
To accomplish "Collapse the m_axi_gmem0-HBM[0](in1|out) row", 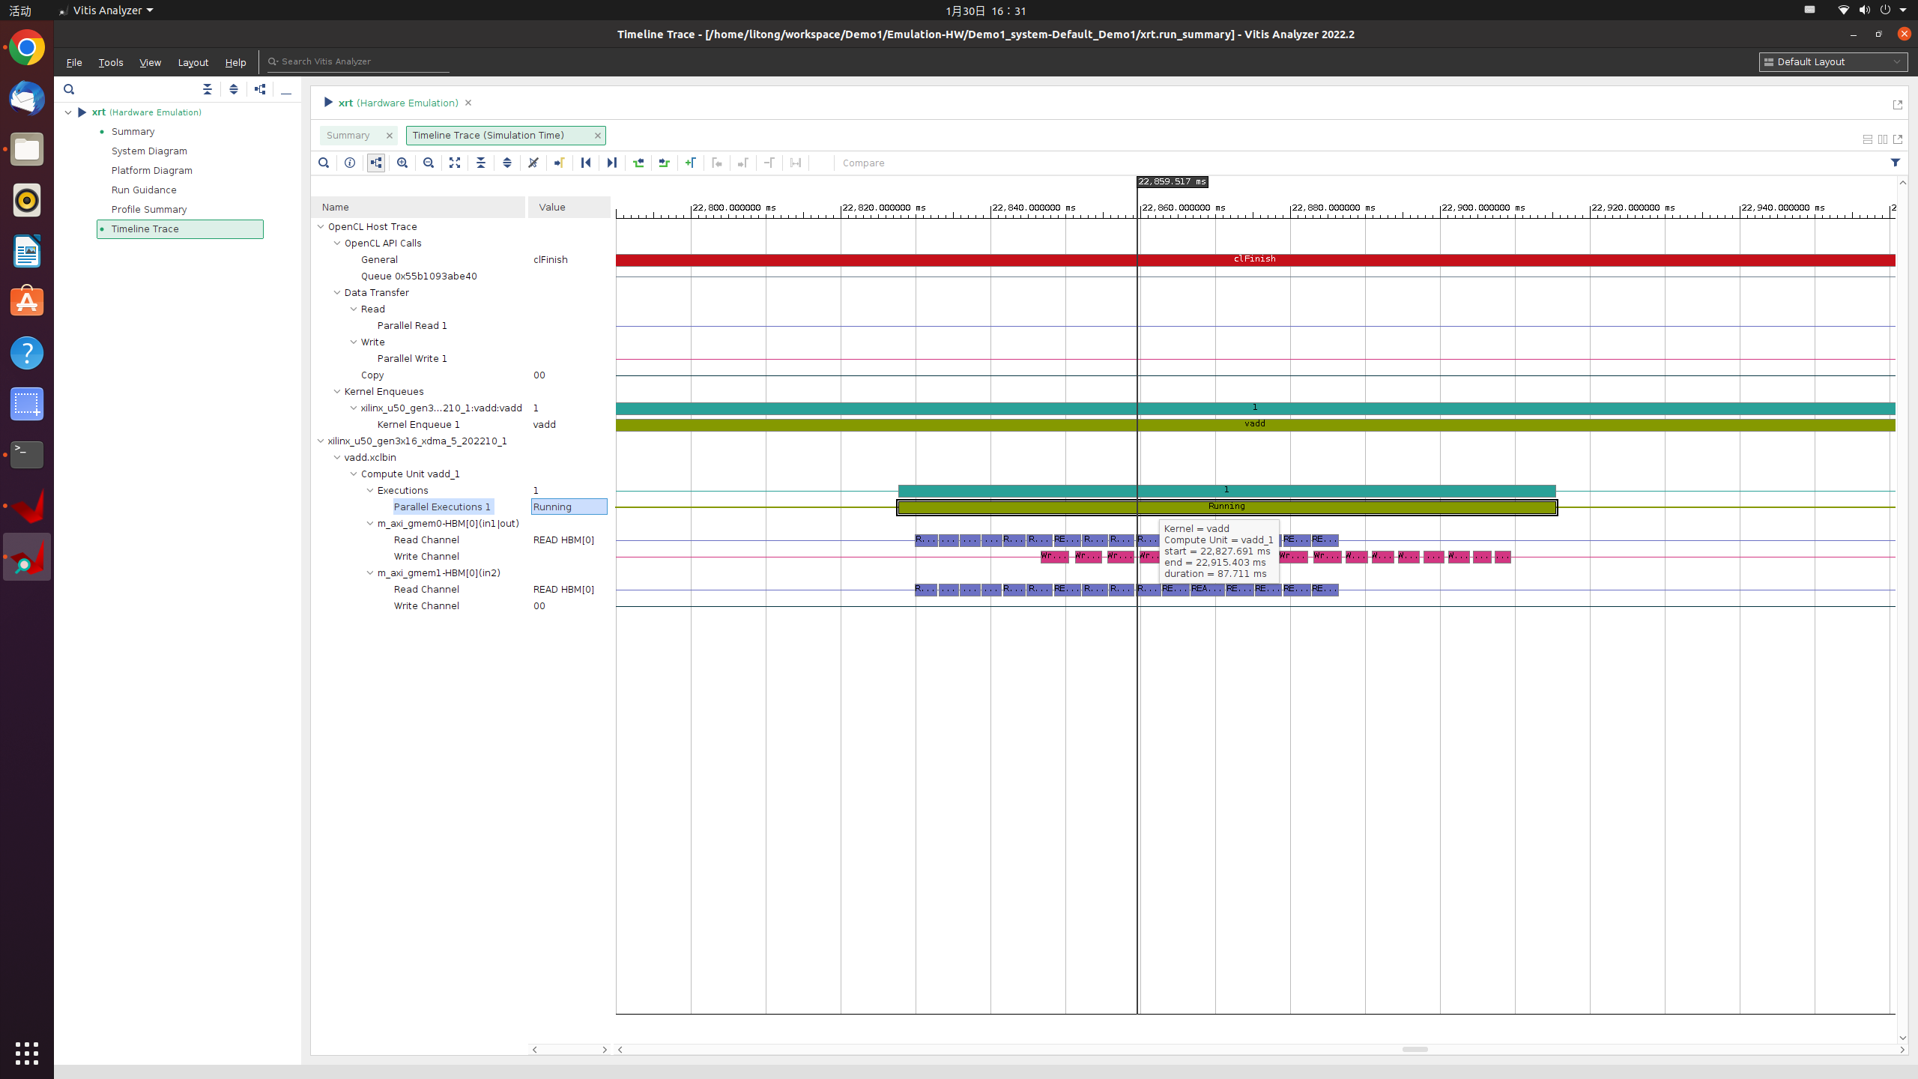I will [x=370, y=523].
